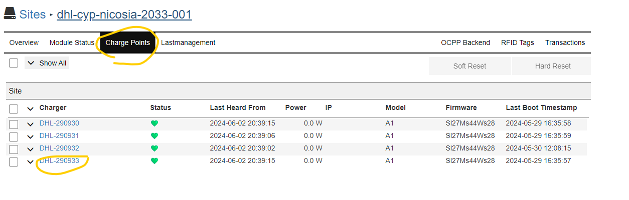Select all chargers with header checkbox
Viewport: 629px width, 200px height.
[x=14, y=108]
